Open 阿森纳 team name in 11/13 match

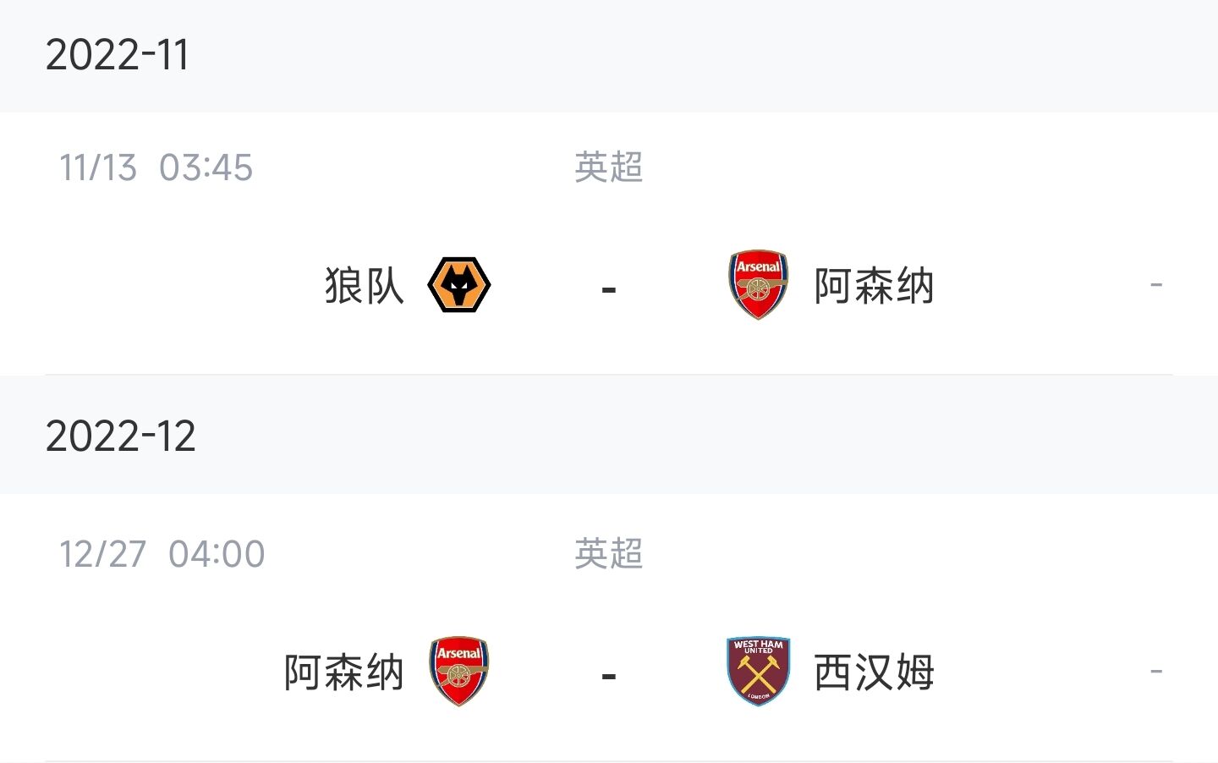click(x=874, y=285)
